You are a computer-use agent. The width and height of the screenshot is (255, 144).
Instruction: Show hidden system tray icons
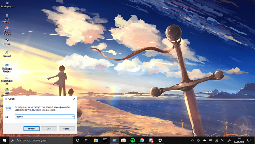pyautogui.click(x=192, y=140)
